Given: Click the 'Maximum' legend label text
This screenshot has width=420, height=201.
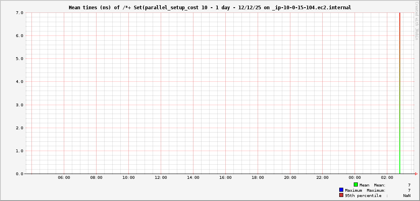Looking at the screenshot, I should coord(354,190).
